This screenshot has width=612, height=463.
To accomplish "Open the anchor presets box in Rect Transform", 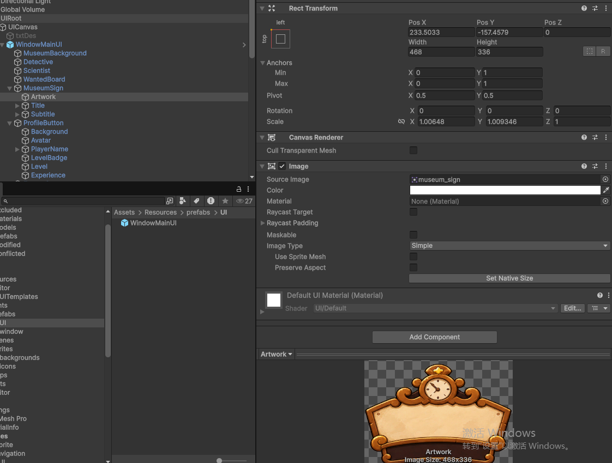I will [280, 39].
